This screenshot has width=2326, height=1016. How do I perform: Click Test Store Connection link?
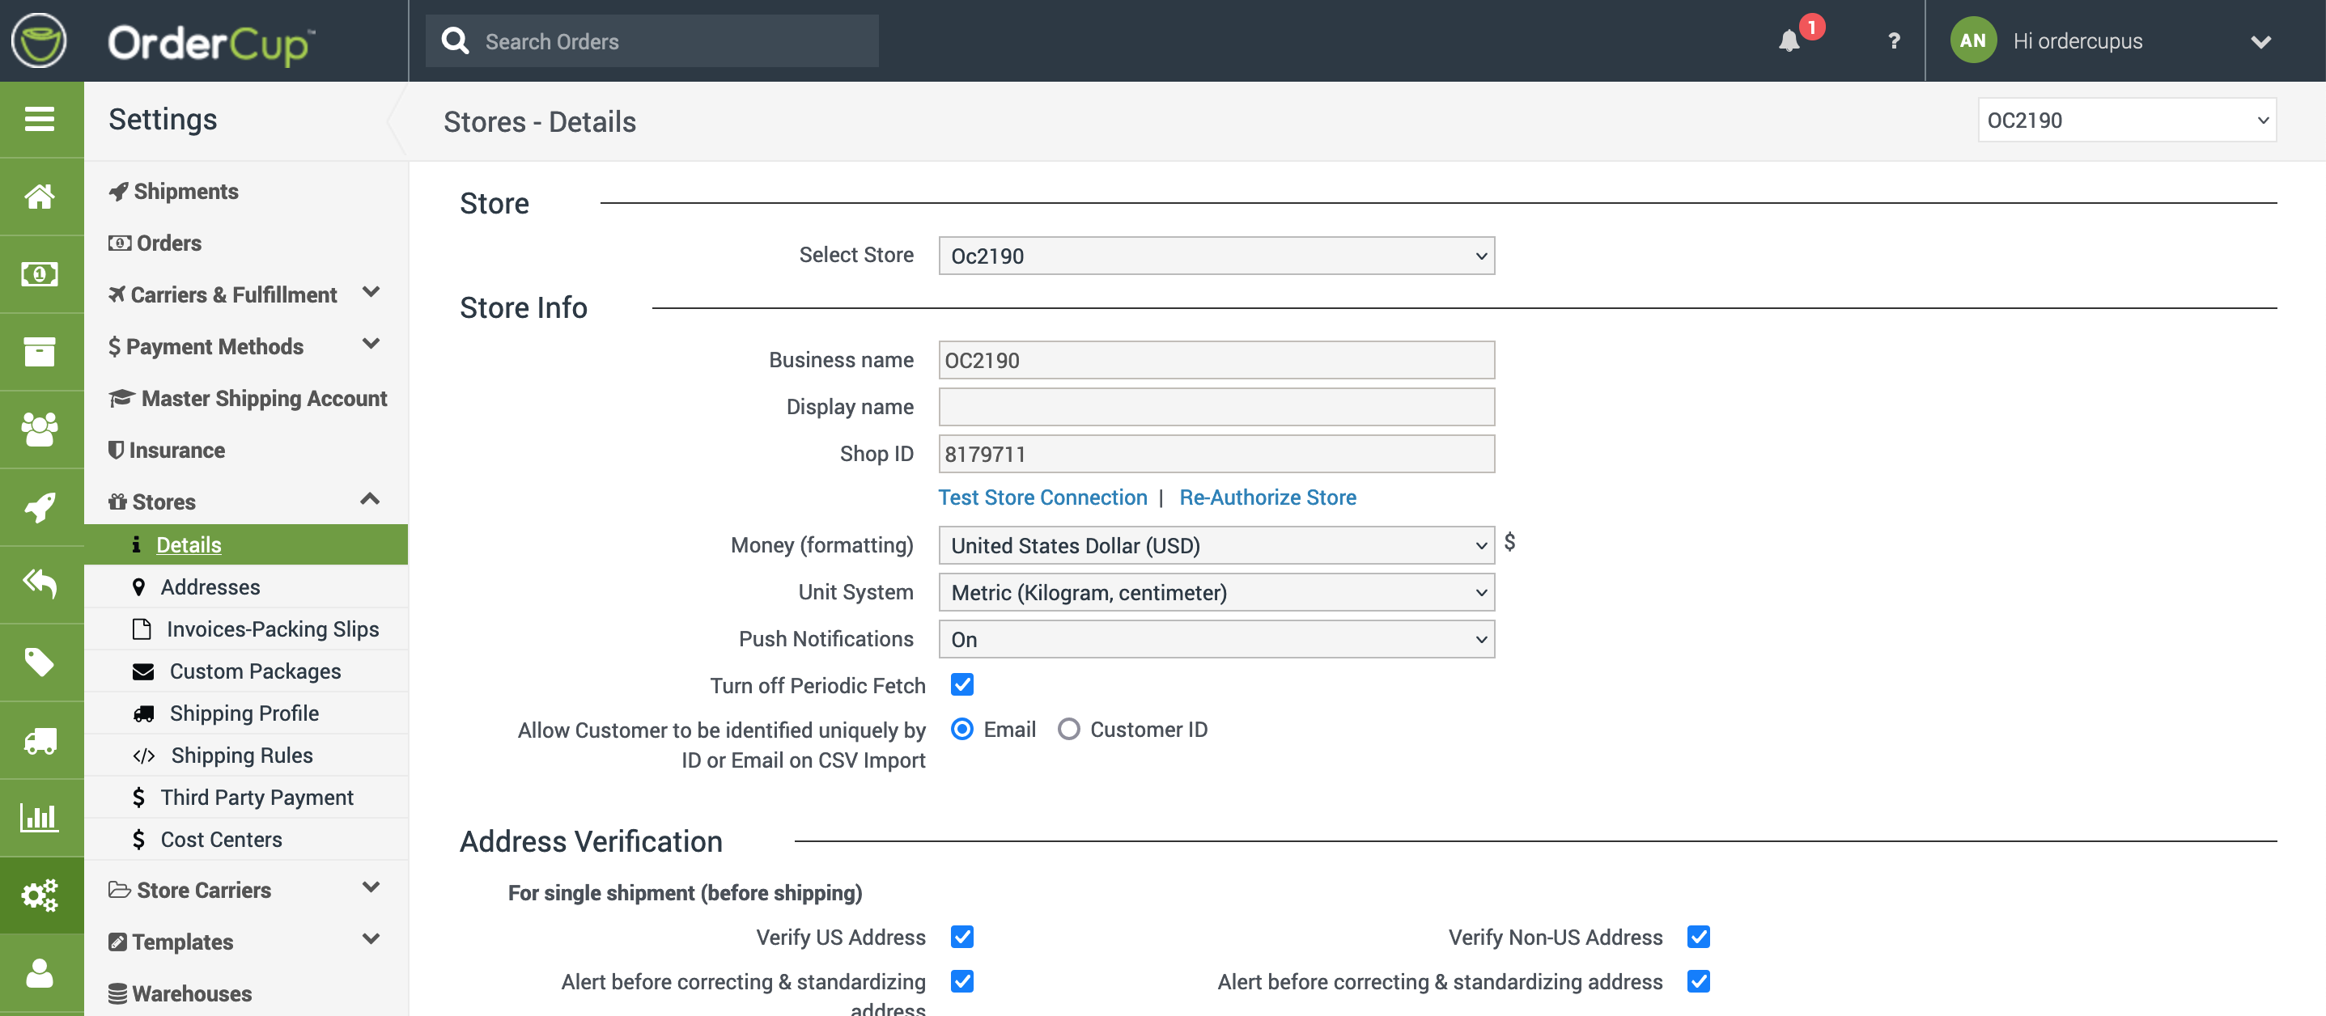pos(1042,497)
